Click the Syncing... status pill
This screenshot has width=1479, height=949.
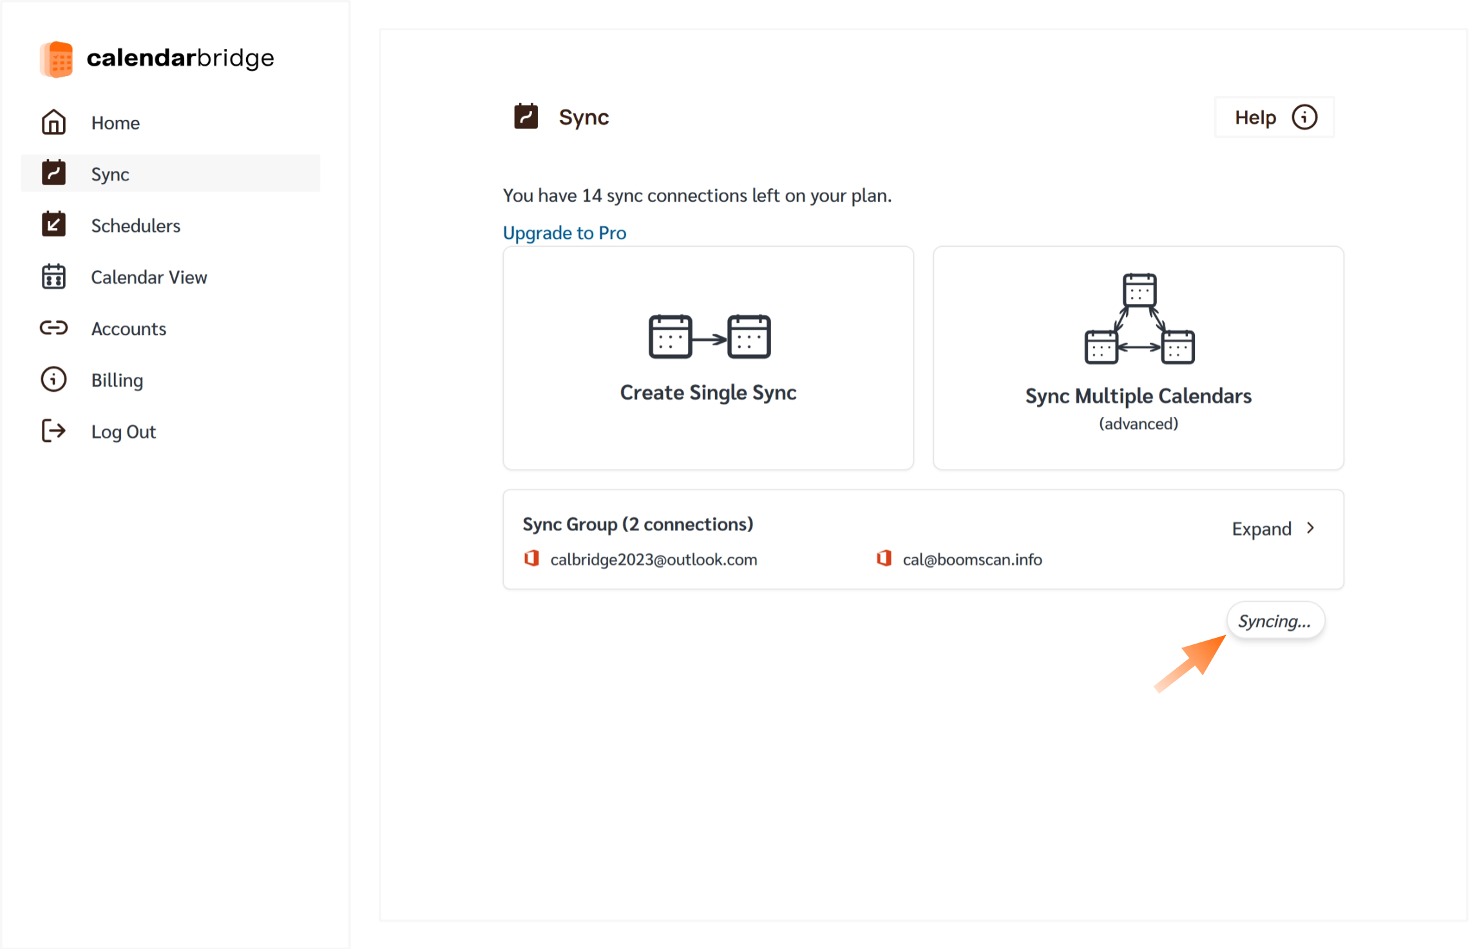coord(1275,621)
